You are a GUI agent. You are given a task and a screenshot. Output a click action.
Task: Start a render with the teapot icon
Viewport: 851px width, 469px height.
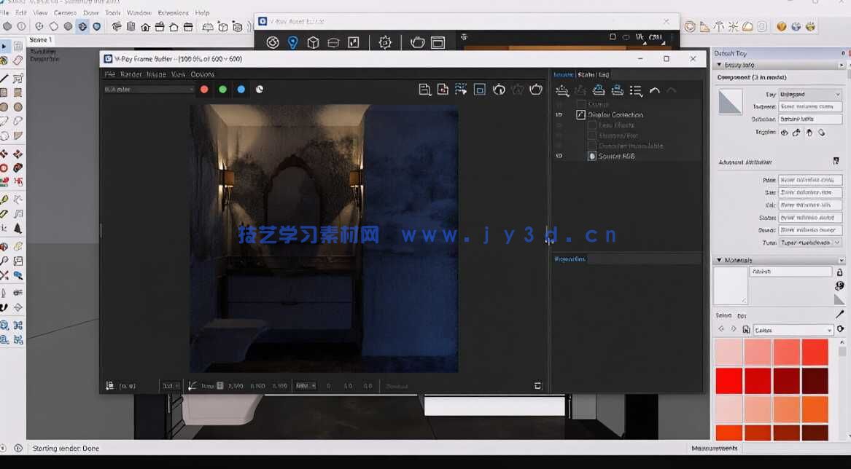[417, 42]
